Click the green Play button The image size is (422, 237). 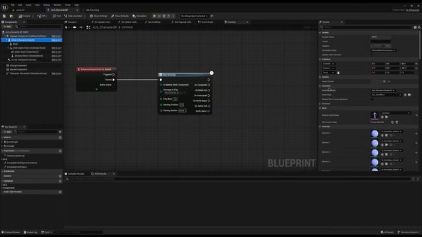(154, 16)
